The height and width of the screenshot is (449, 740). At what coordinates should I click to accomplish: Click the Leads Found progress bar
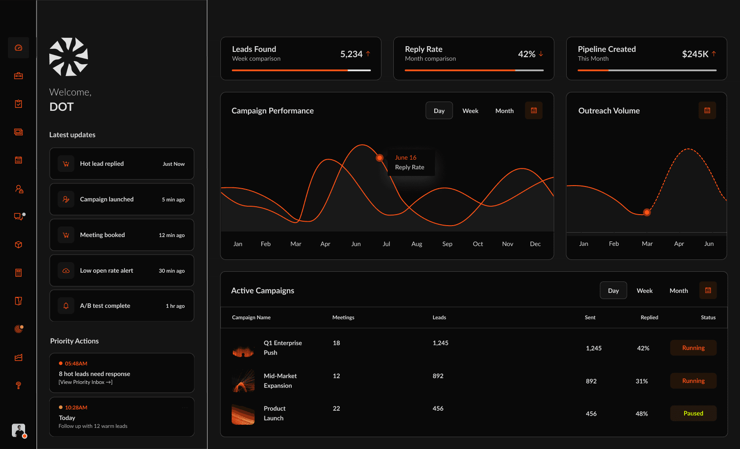[301, 70]
